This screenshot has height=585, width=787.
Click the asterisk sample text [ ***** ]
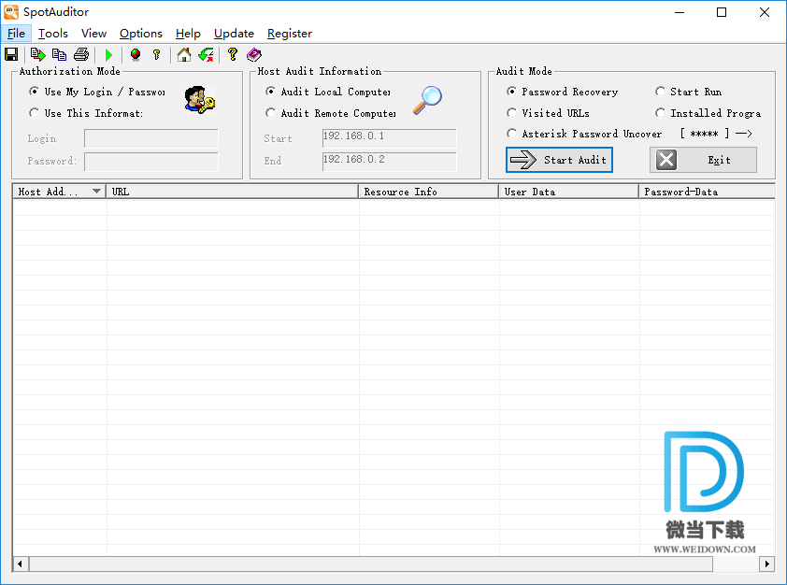(705, 134)
